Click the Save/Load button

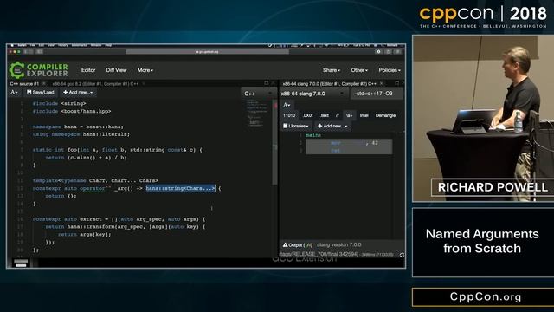[41, 93]
